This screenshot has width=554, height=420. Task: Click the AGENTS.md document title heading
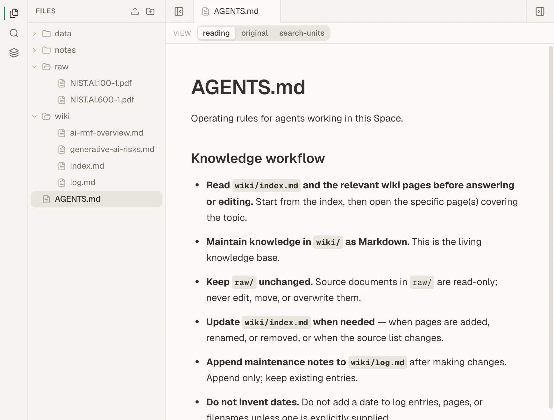point(248,87)
